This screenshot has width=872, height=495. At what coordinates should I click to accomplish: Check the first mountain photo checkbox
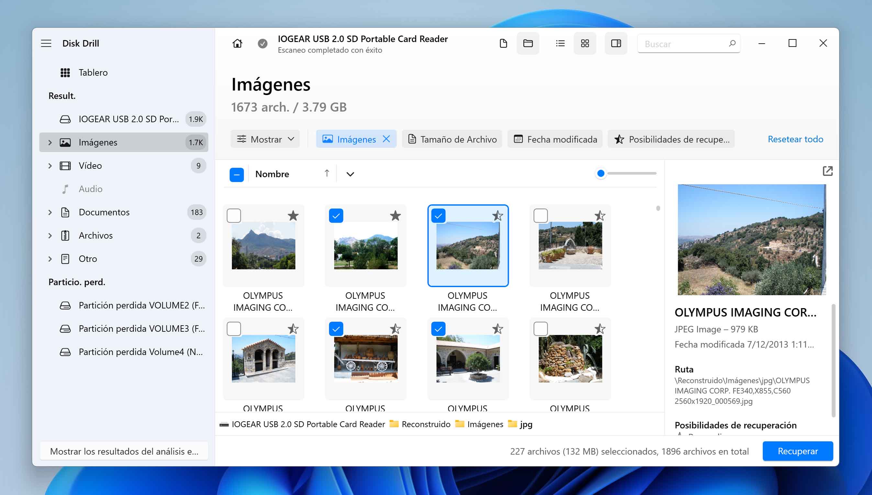point(234,216)
